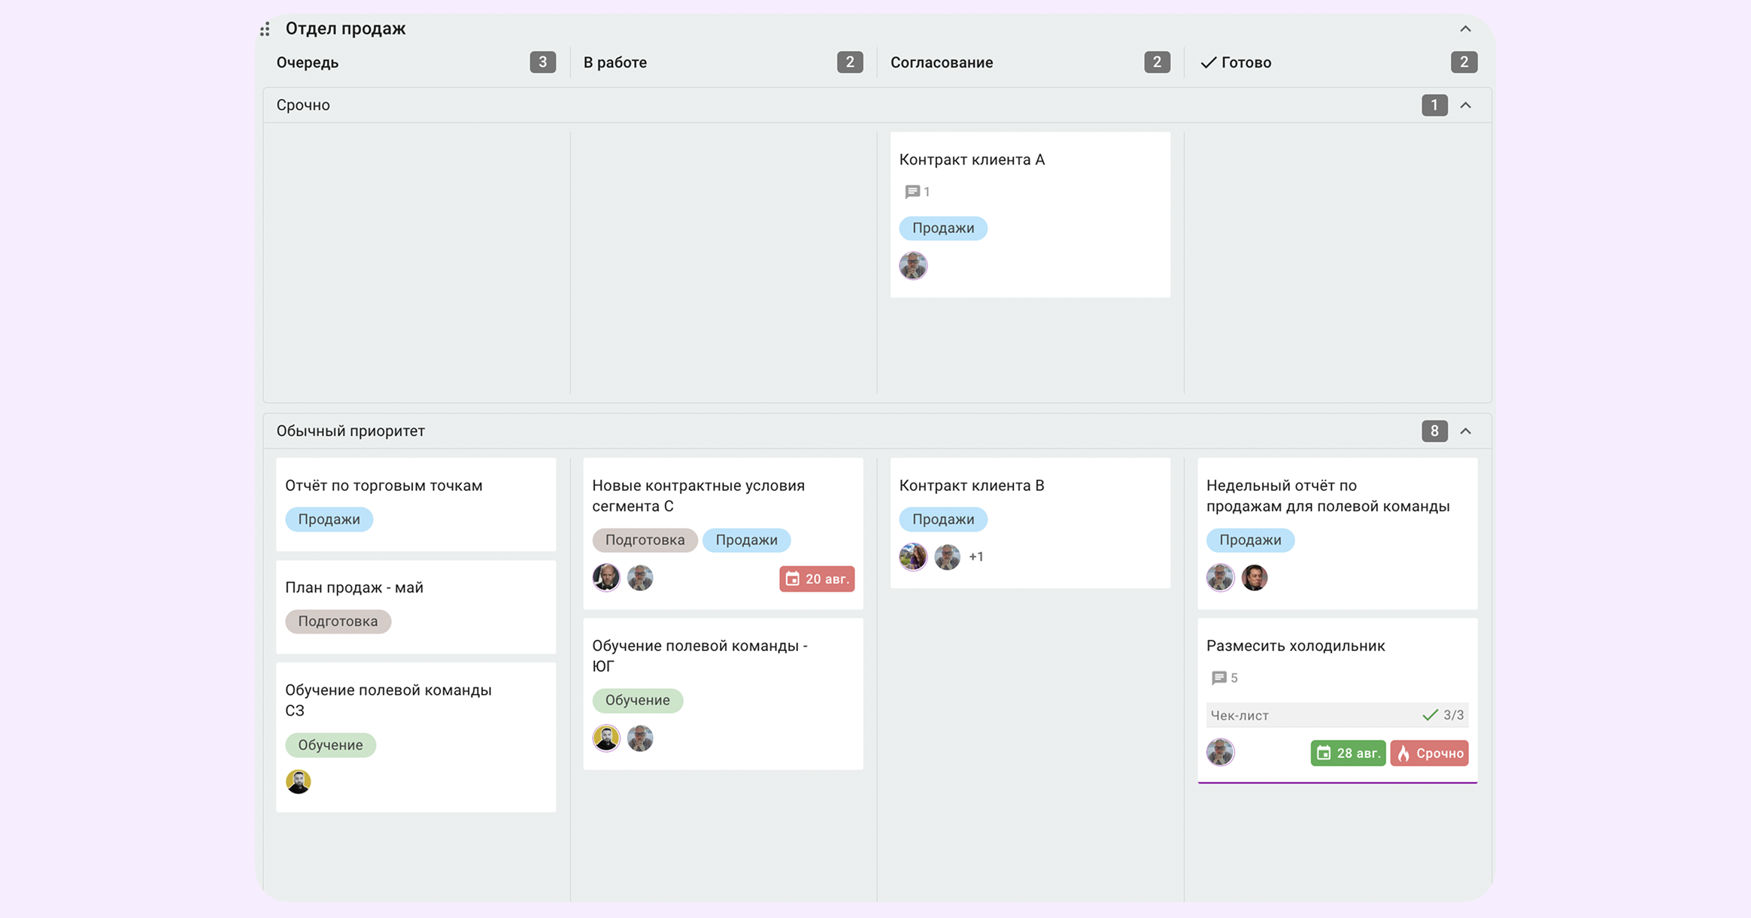1751x918 pixels.
Task: Click the drag handle beside Отдел продаж
Action: pos(265,29)
